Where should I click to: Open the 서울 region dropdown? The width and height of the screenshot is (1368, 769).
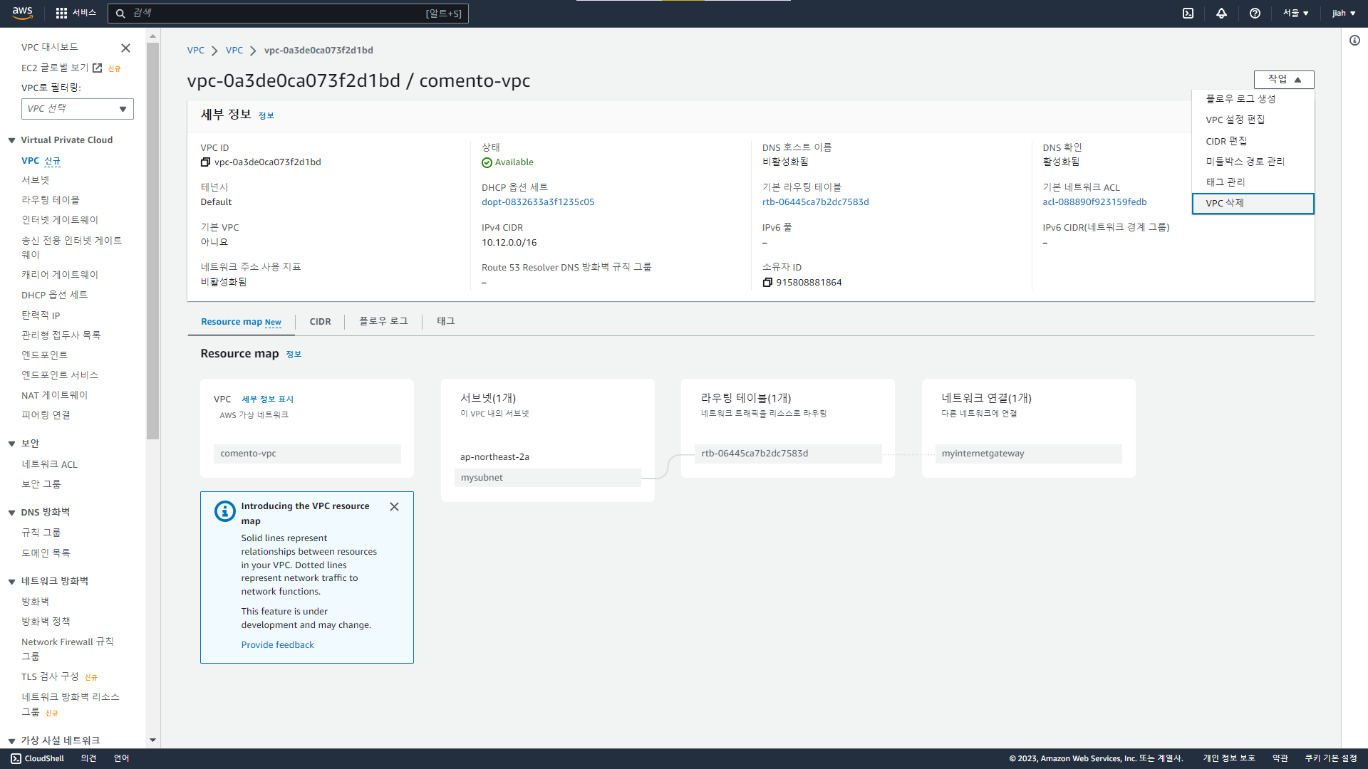tap(1295, 13)
